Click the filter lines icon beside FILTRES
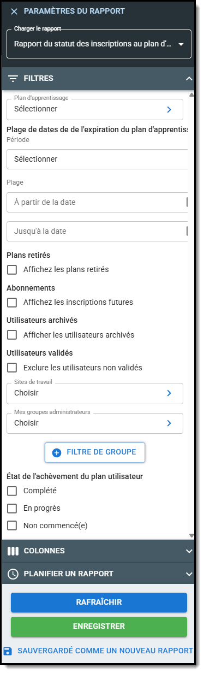Viewport: 204px width, 673px height. pyautogui.click(x=14, y=78)
